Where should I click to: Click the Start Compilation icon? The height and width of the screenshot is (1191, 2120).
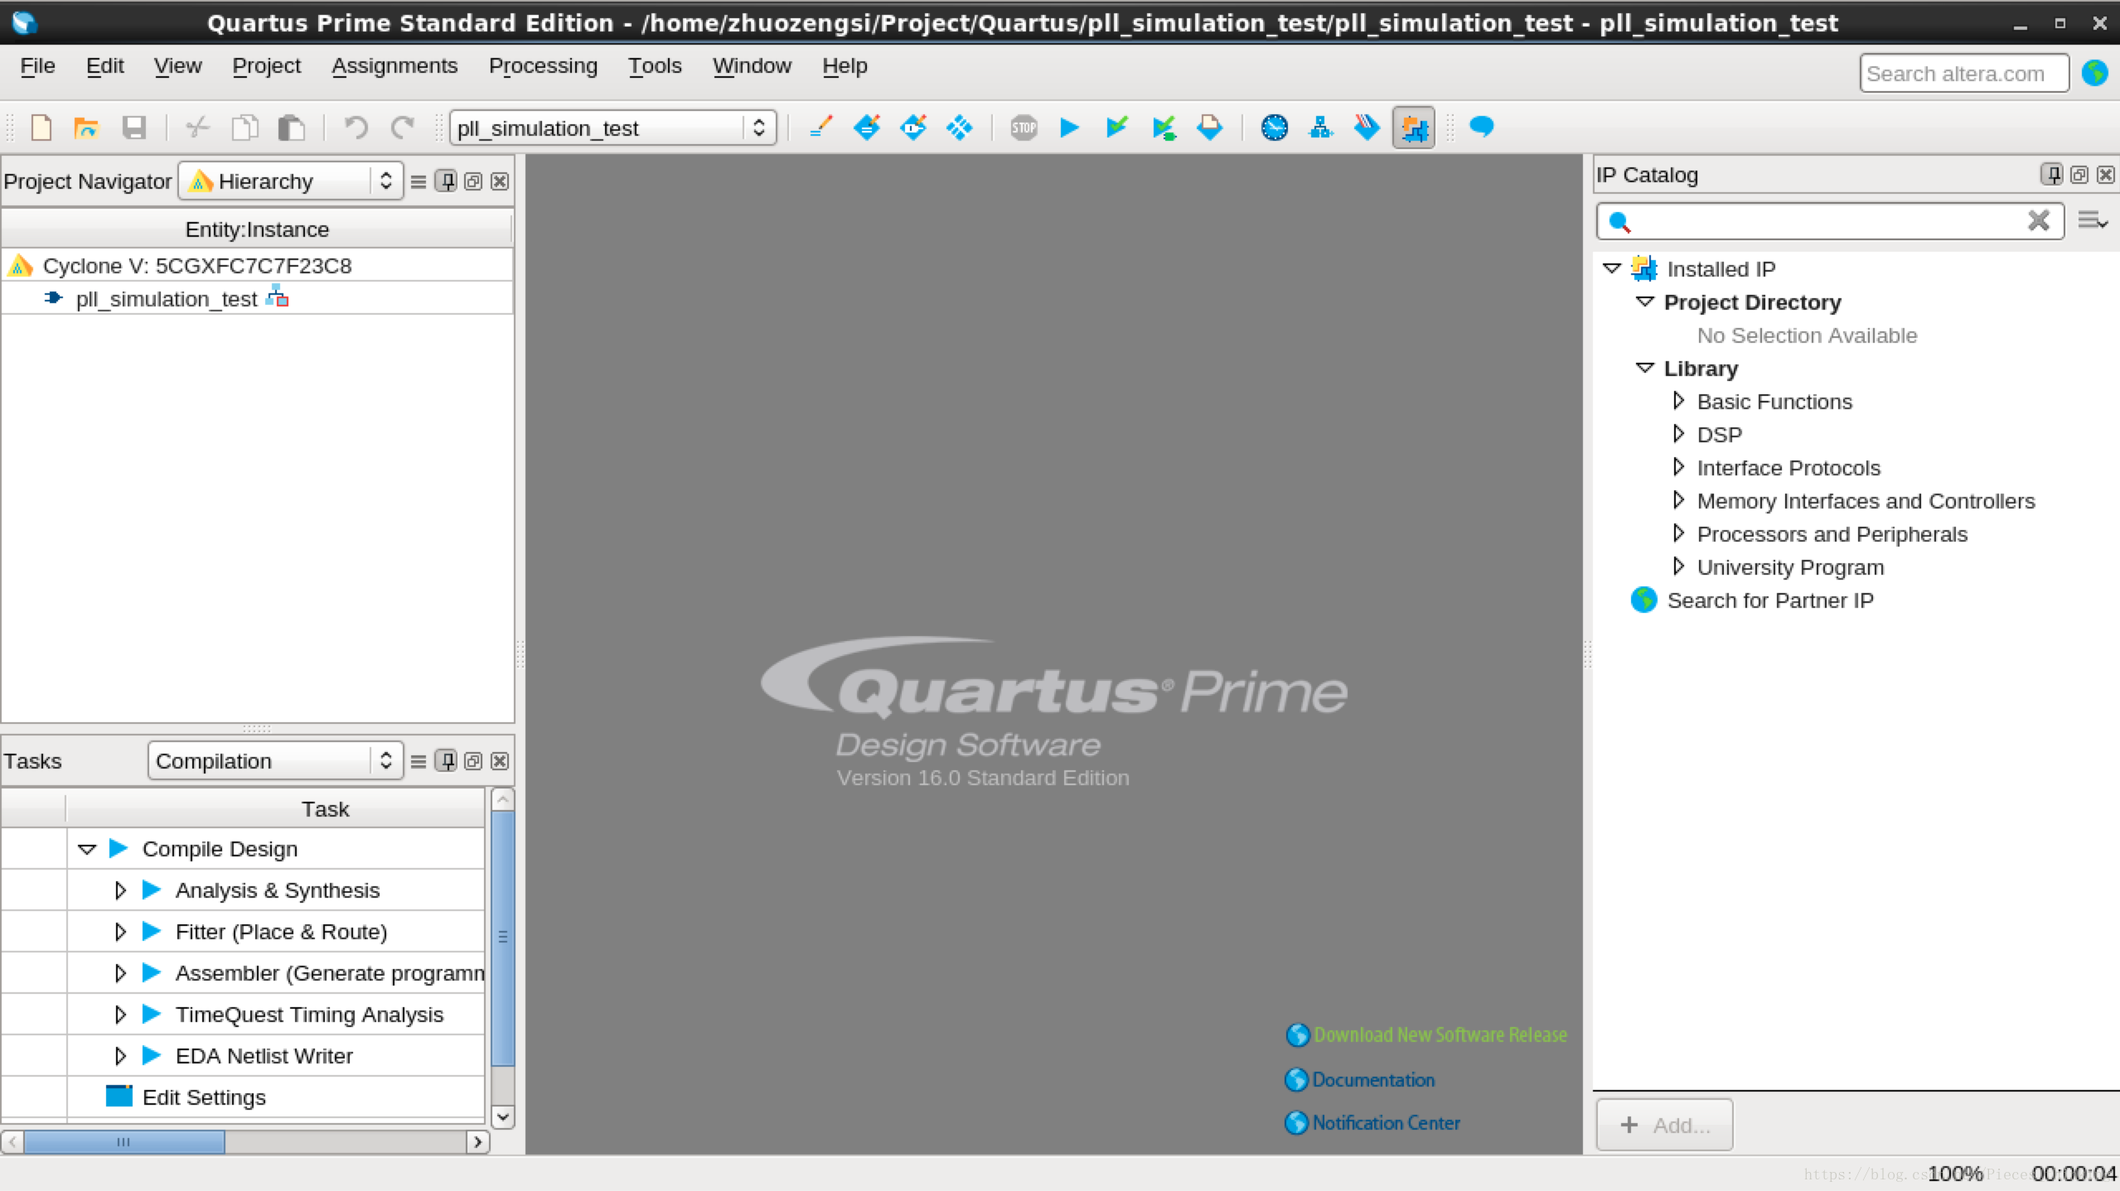pos(1070,127)
